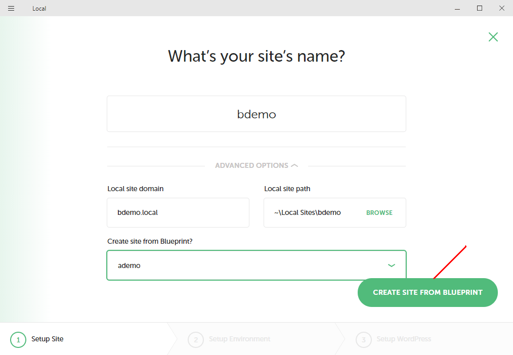
Task: Go to the Setup Site step
Action: 47,339
